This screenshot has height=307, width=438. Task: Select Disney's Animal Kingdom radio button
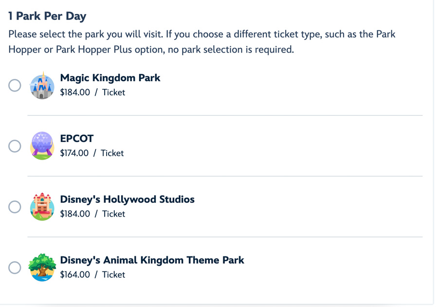[x=15, y=268]
